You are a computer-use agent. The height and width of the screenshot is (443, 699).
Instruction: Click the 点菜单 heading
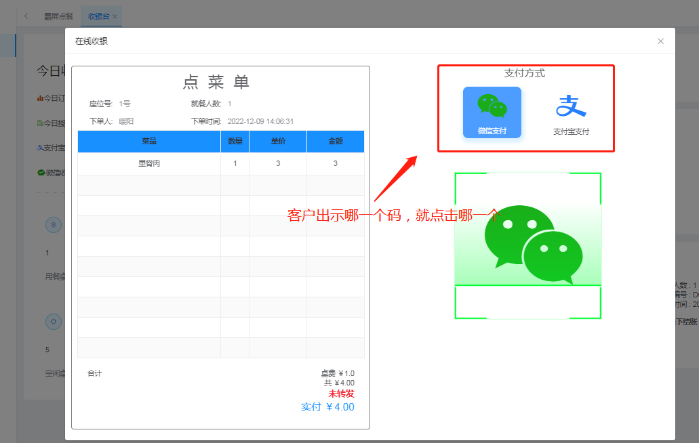(216, 82)
